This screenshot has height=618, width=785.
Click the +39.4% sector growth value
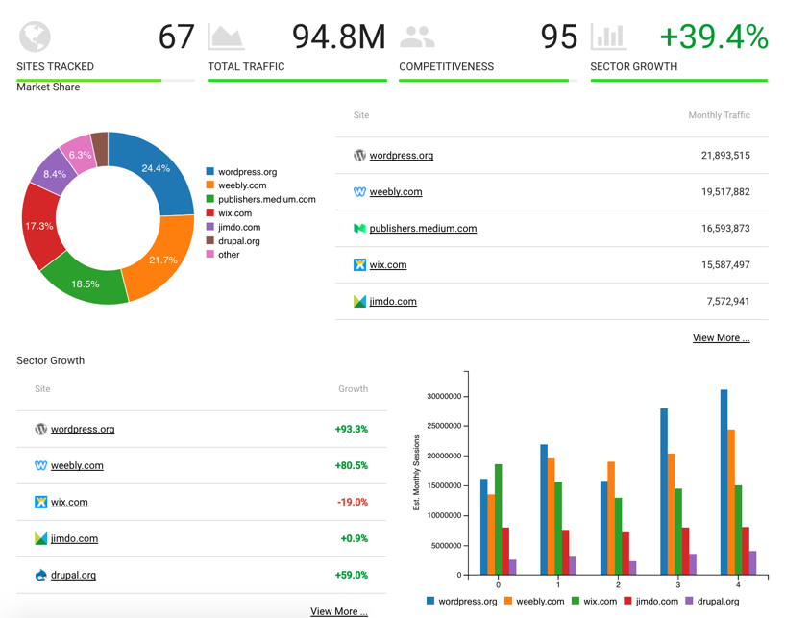(714, 37)
